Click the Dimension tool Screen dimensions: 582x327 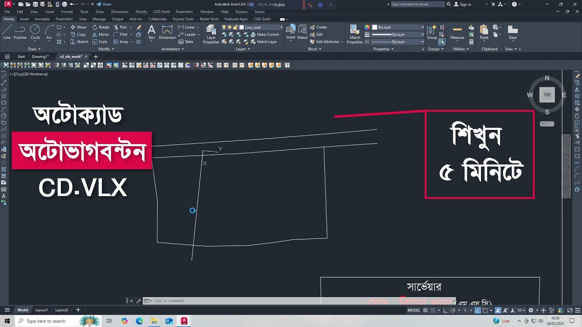click(167, 32)
